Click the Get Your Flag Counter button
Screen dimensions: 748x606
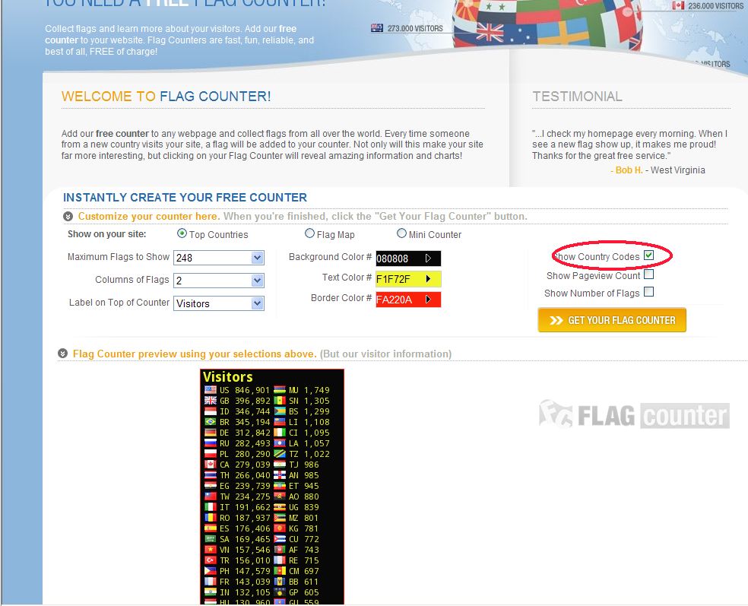(612, 320)
